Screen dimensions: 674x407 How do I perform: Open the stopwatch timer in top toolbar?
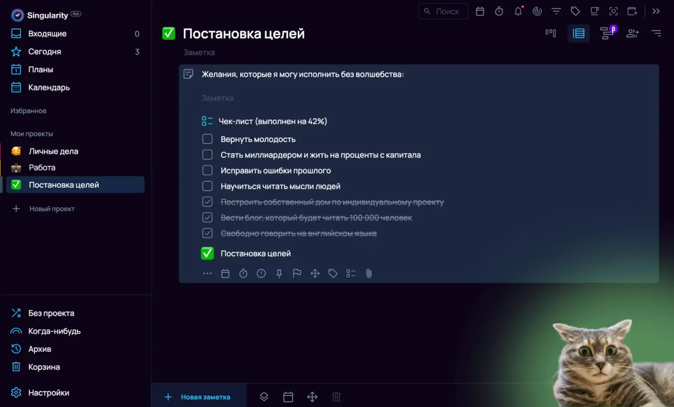click(x=499, y=11)
